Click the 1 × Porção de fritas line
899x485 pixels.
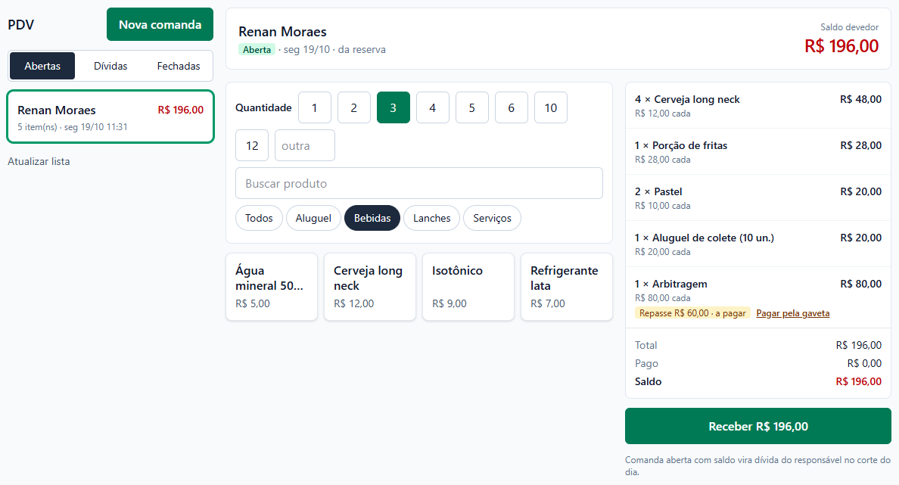pos(758,152)
